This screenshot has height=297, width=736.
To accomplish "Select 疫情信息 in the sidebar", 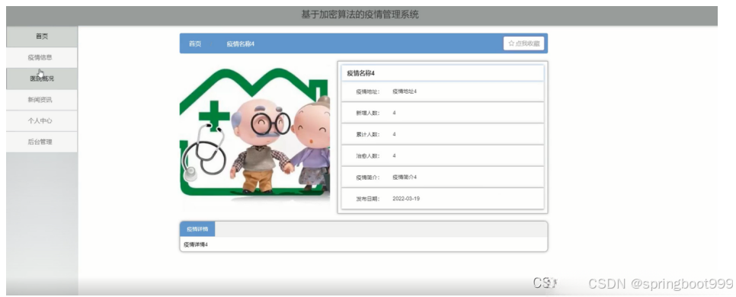I will (42, 58).
